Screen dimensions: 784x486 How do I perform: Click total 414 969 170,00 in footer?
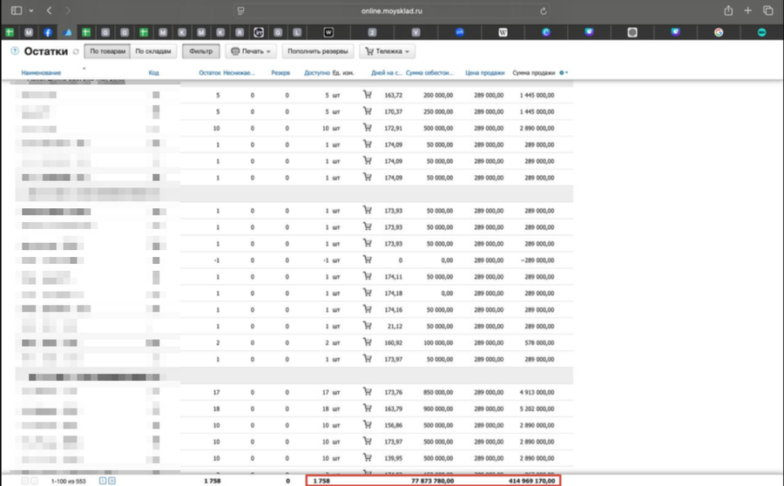[531, 481]
